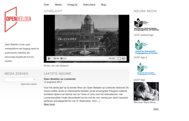
Task: Open the Over menu item
Action: click(x=47, y=5)
